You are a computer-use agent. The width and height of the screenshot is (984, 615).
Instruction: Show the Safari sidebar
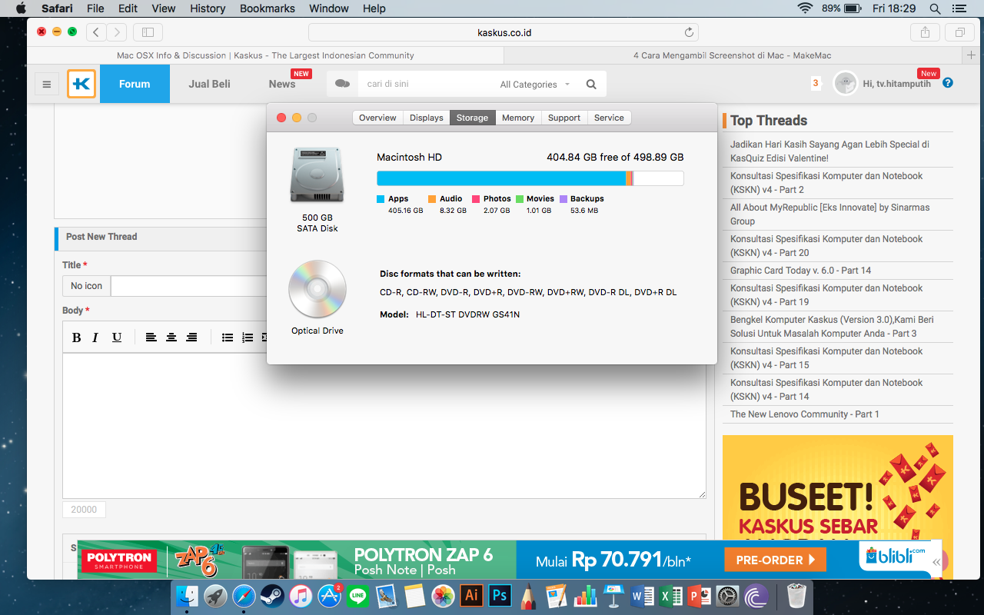tap(148, 32)
